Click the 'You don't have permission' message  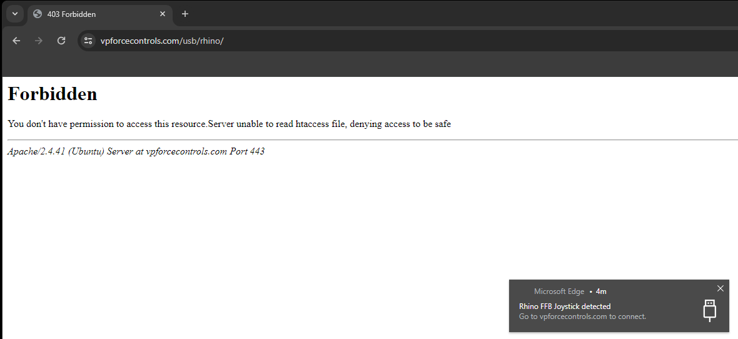pos(229,124)
